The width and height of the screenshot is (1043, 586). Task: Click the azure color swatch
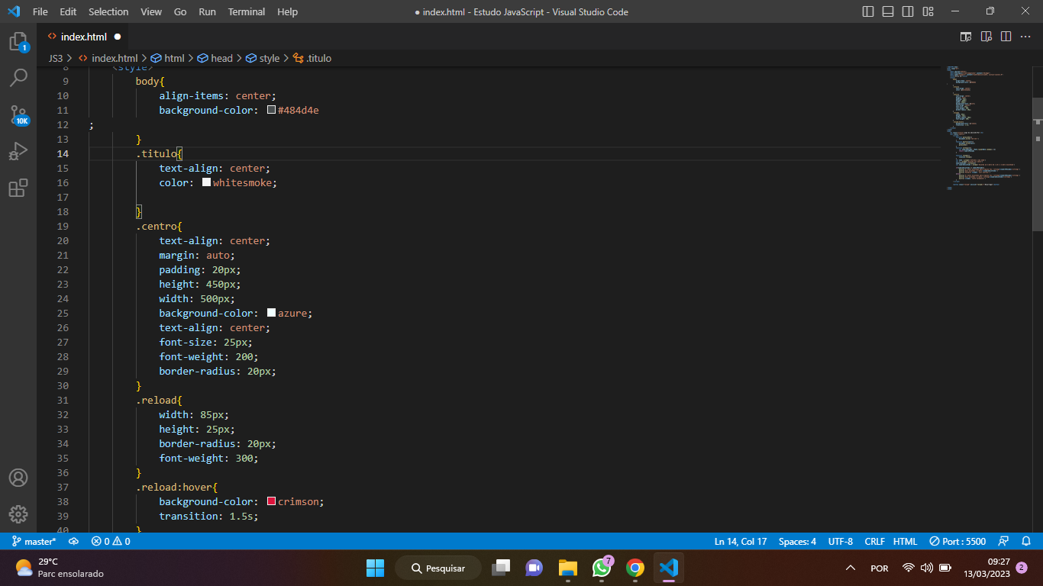pyautogui.click(x=271, y=313)
